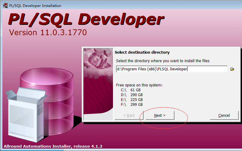The height and width of the screenshot is (151, 242).
Task: Click the D:\ 290 GB free space entry
Action: tap(132, 95)
